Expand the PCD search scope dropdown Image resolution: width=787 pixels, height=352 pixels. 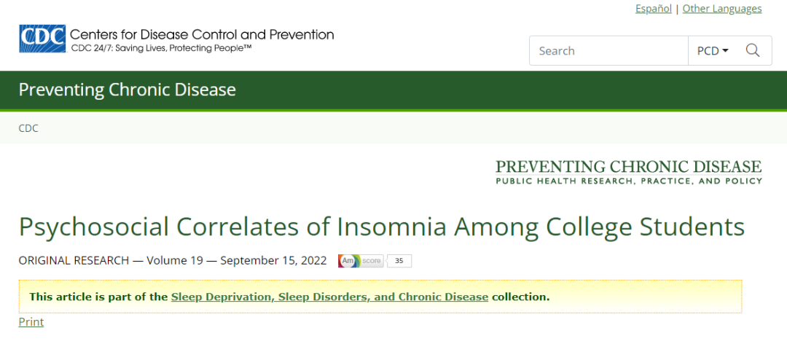pyautogui.click(x=712, y=51)
